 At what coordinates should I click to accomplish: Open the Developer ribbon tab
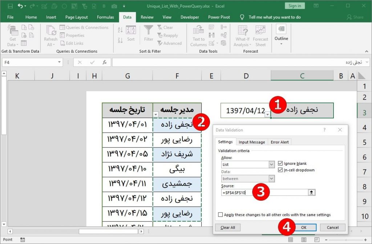[190, 17]
